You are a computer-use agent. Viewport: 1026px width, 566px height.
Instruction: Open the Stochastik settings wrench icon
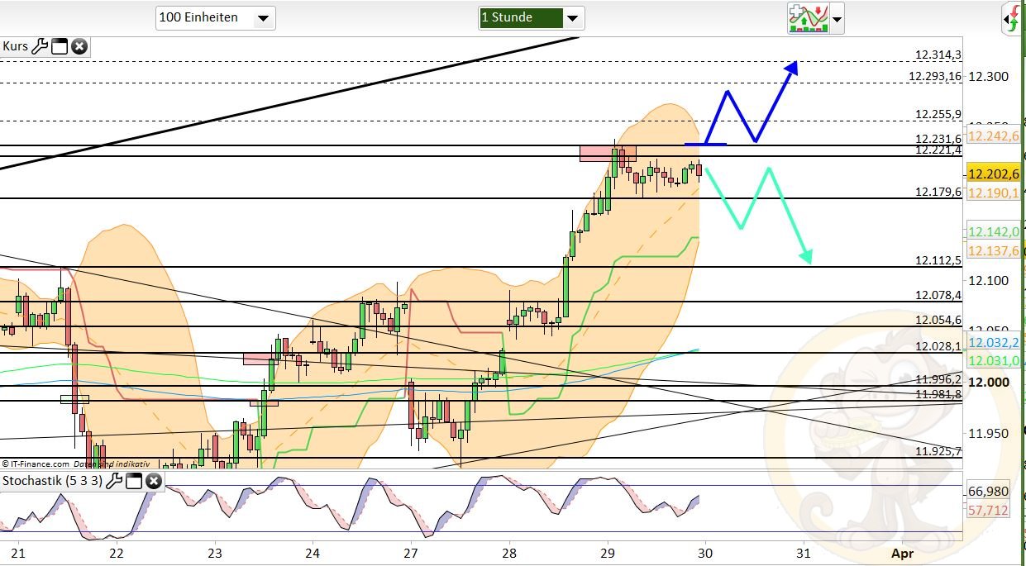117,479
